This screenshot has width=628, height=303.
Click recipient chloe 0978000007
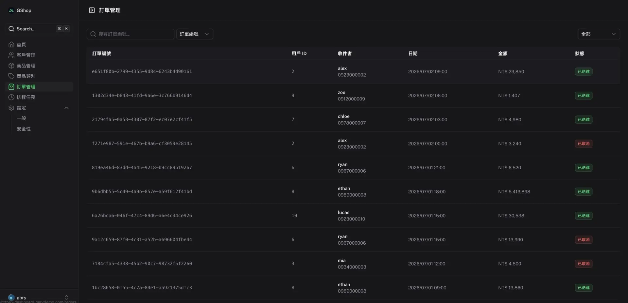click(352, 119)
